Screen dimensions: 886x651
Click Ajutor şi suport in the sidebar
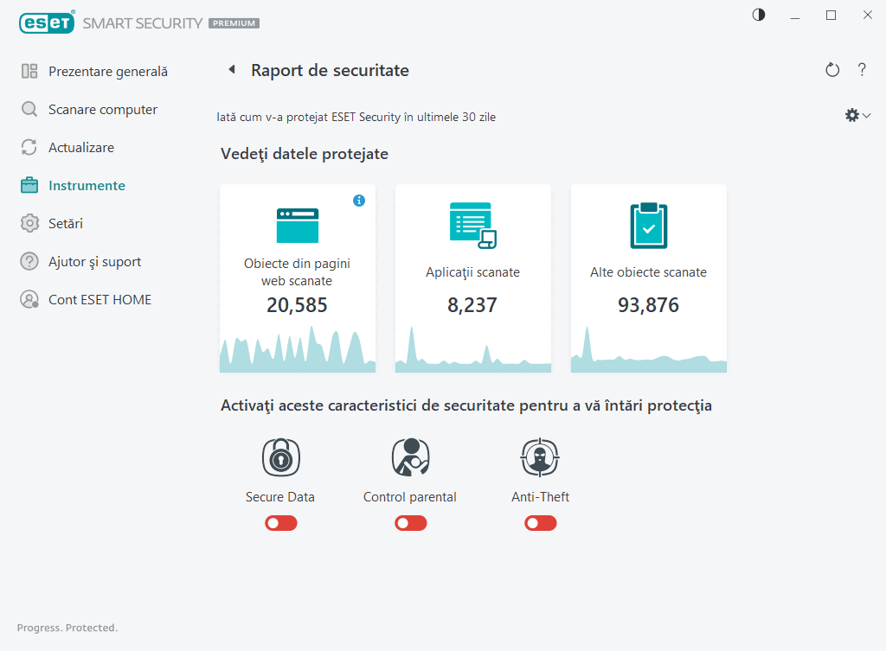click(x=94, y=262)
